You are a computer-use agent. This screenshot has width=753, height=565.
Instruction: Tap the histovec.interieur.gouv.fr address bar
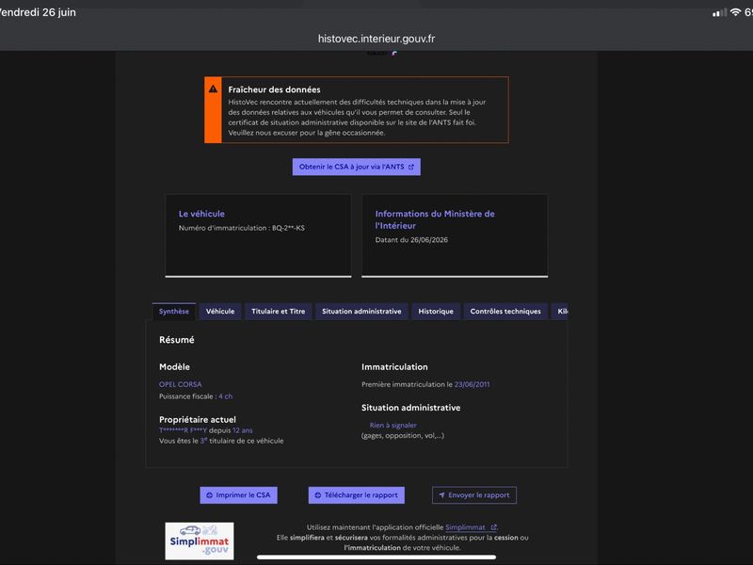(x=376, y=39)
